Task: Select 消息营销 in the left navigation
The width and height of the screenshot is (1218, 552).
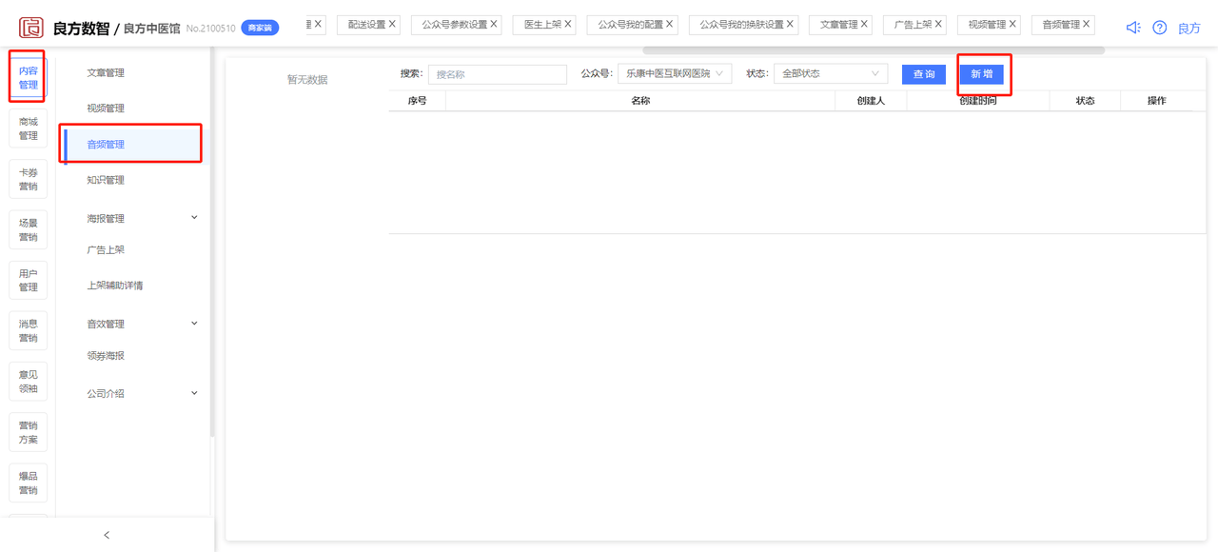Action: click(29, 331)
